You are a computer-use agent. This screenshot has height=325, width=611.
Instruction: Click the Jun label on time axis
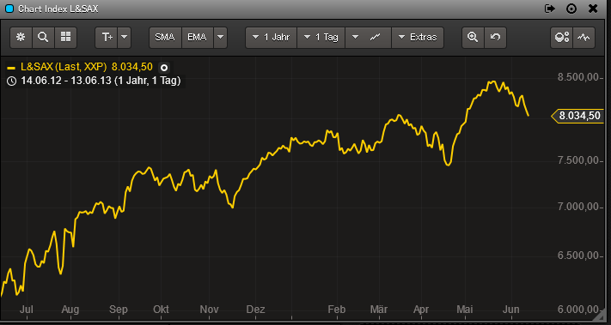coord(511,310)
